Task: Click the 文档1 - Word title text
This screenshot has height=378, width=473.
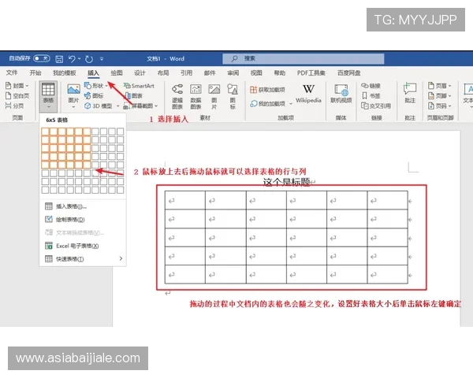Action: point(166,59)
